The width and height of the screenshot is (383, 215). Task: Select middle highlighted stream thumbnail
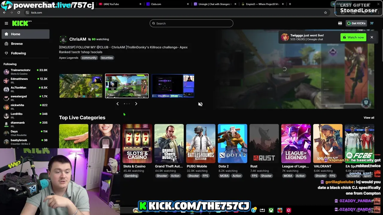click(127, 86)
